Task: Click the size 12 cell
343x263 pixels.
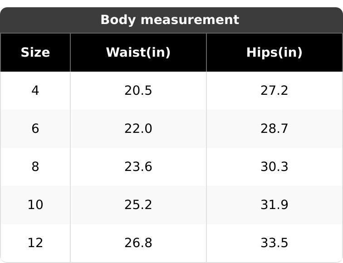Action: click(35, 243)
